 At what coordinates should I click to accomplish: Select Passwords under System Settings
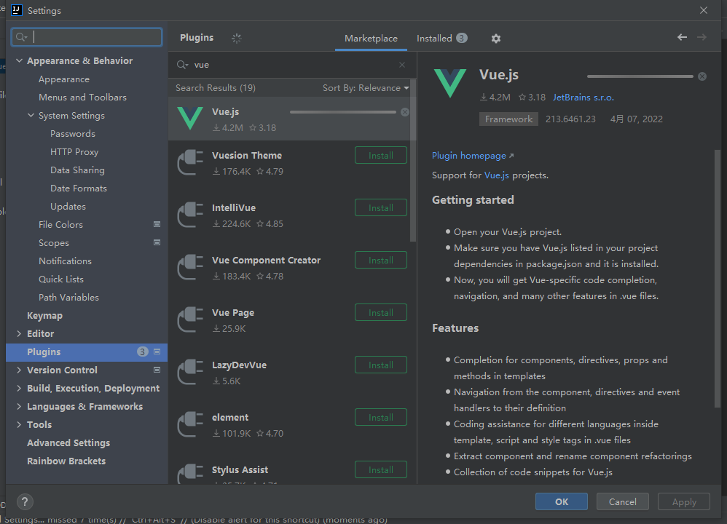(73, 134)
